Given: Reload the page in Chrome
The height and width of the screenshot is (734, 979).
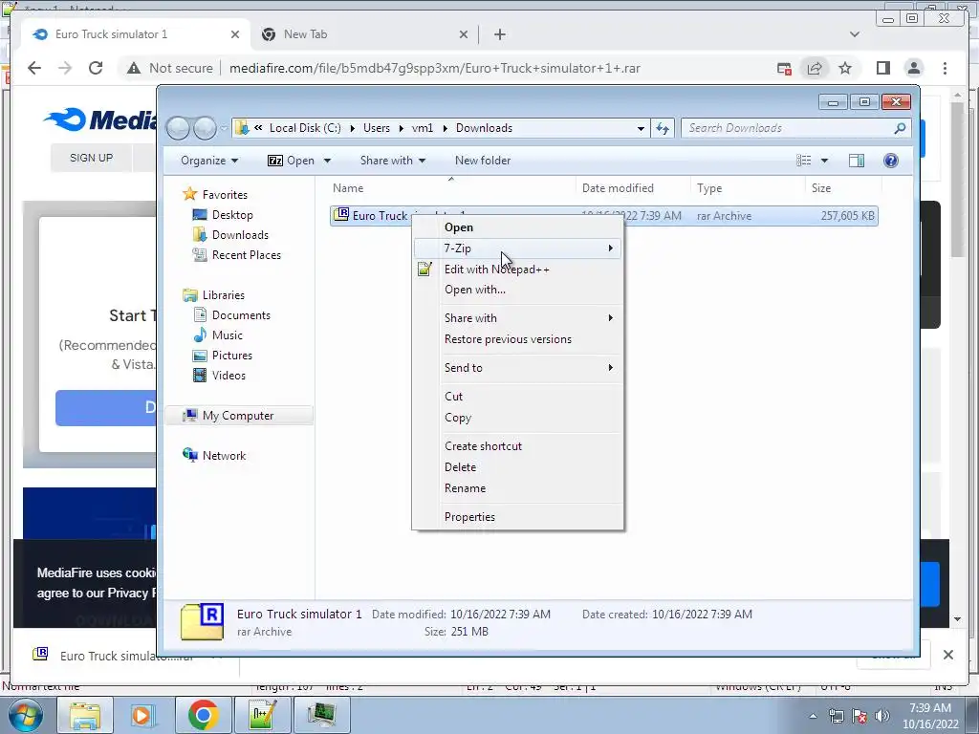Looking at the screenshot, I should [95, 68].
